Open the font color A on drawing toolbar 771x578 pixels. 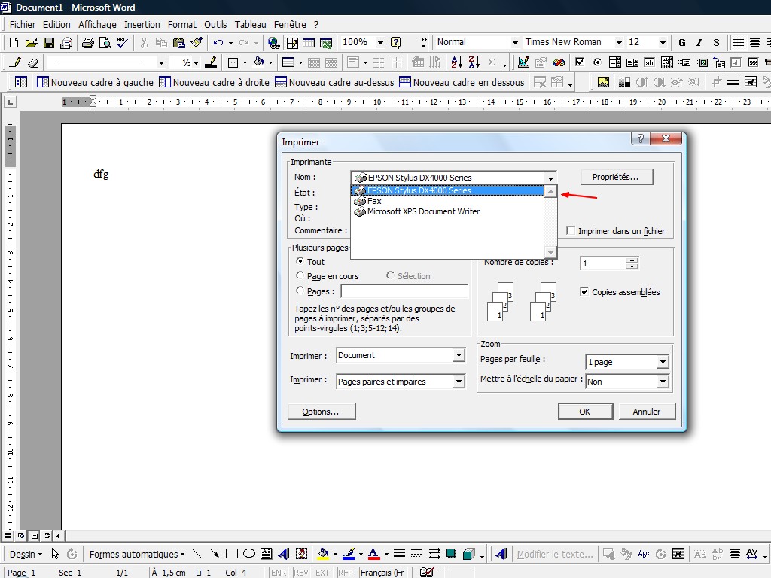coord(373,554)
